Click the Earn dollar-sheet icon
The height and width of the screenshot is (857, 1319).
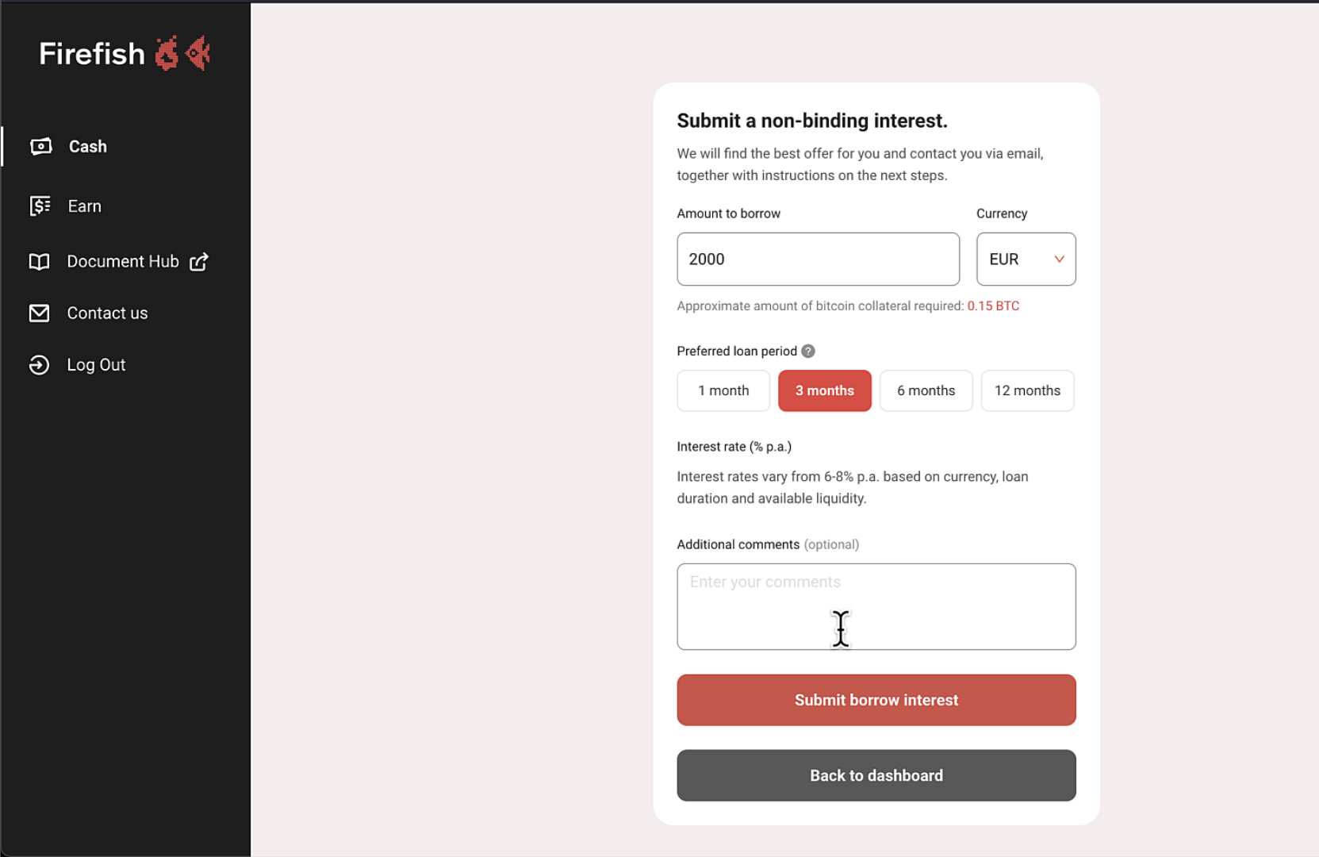point(40,206)
